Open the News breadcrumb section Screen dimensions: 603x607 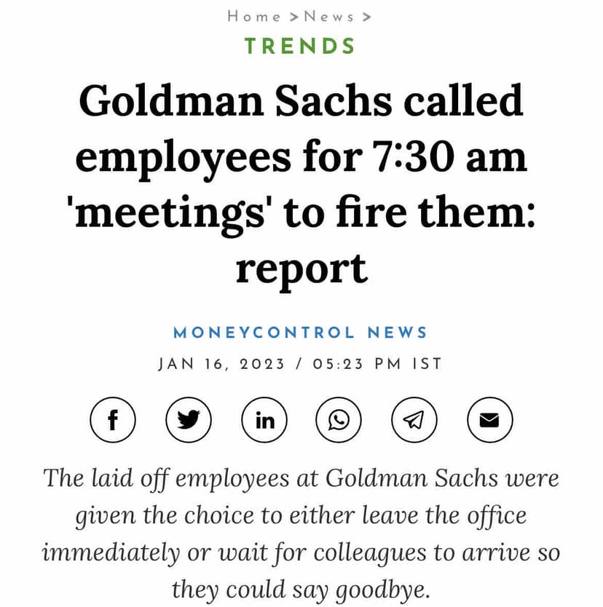328,16
